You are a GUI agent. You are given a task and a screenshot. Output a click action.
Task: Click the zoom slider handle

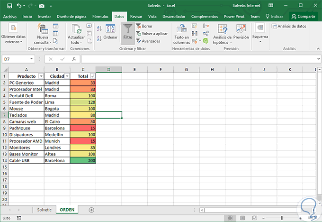point(282,218)
